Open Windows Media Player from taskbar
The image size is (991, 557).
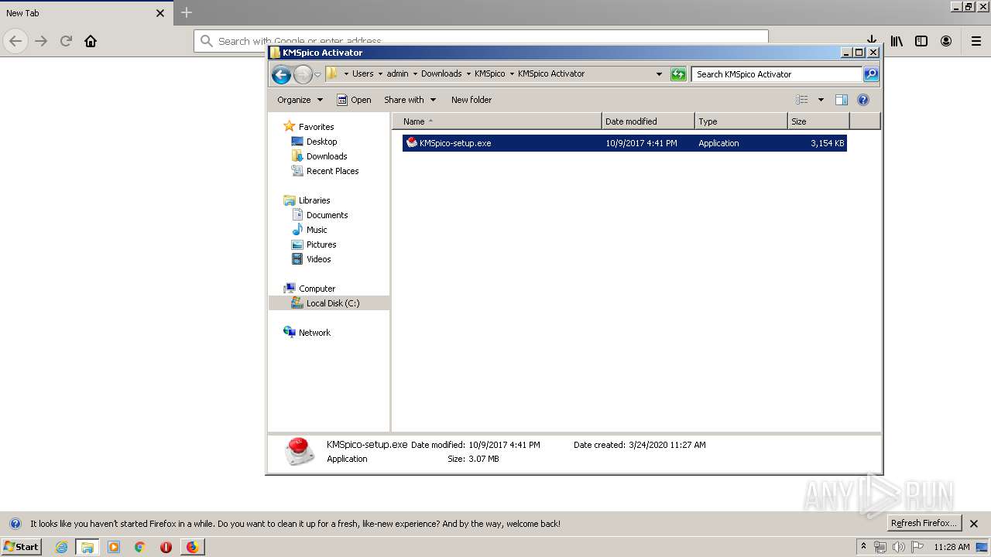coord(114,547)
